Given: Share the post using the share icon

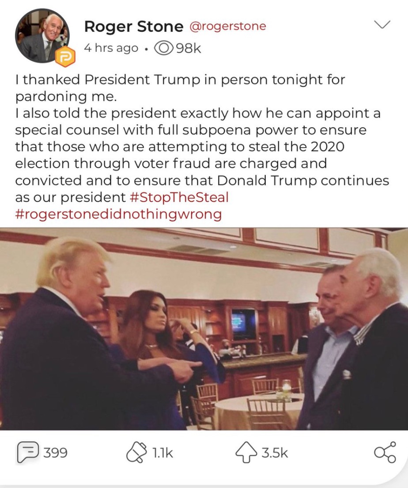Looking at the screenshot, I should coord(385,452).
